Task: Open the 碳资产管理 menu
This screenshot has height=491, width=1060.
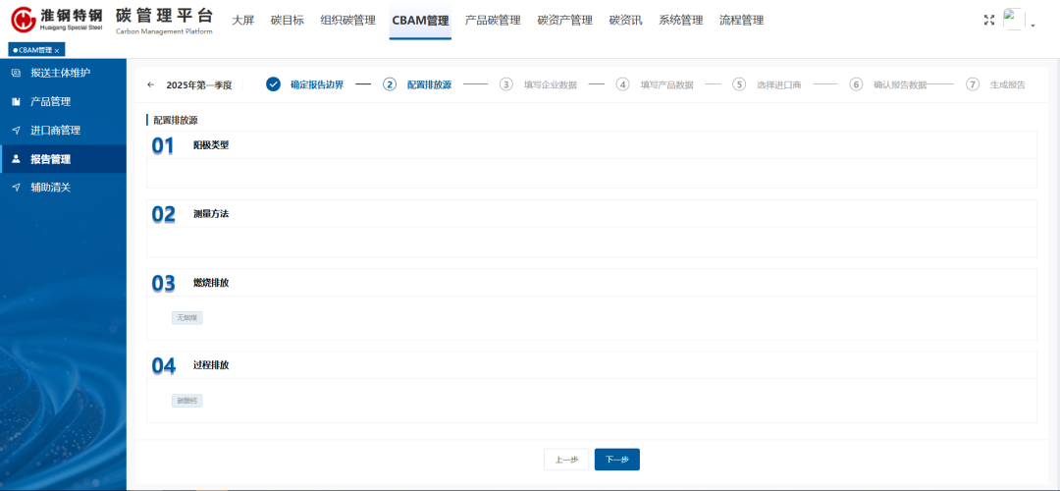Action: (565, 21)
